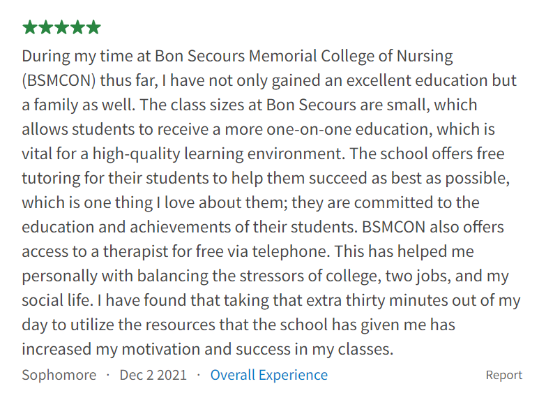Click the "high-quality" word in the review
This screenshot has height=407, width=546.
click(x=137, y=154)
